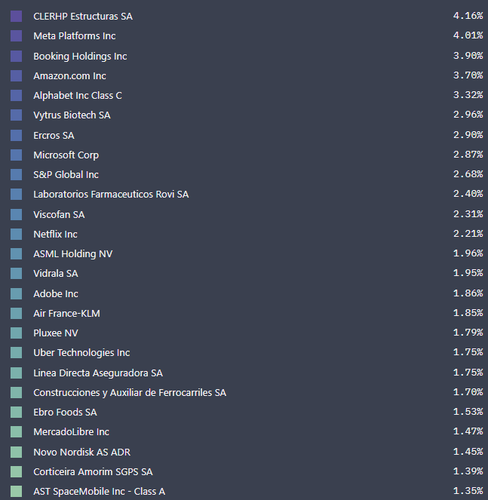
Task: Click the Linea Directa Aseguradora swatch
Action: [x=17, y=373]
